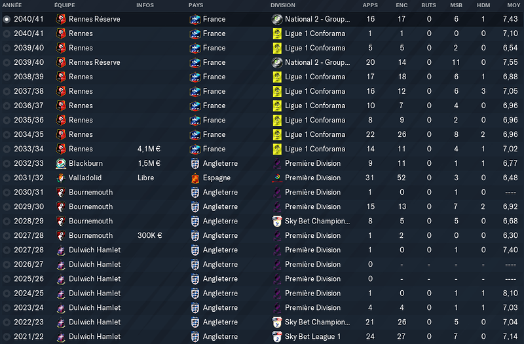Screen dimensions: 524x344
Task: Open Sky Bet Champion... division in 2028/29 row
Action: coord(317,221)
